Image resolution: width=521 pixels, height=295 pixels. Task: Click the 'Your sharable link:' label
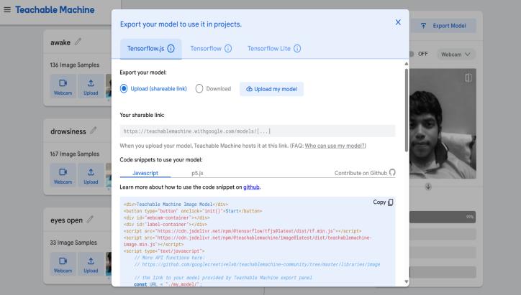coord(142,115)
